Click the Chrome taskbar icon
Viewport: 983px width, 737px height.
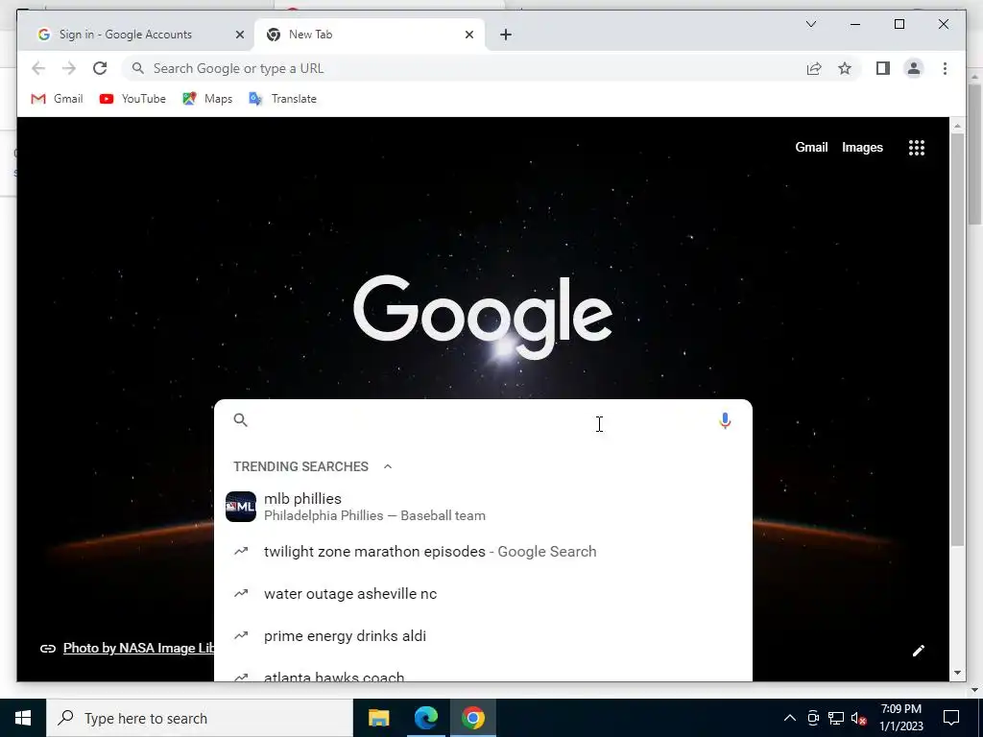click(472, 718)
